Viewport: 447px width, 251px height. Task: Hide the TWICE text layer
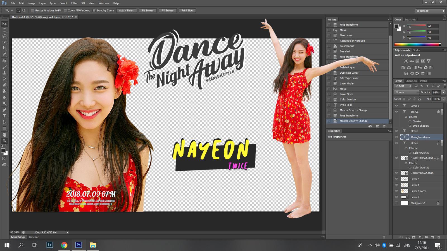pyautogui.click(x=396, y=112)
